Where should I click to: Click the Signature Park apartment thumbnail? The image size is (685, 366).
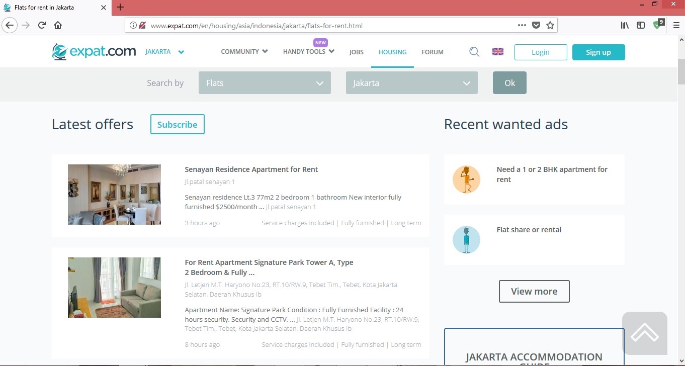click(x=114, y=288)
